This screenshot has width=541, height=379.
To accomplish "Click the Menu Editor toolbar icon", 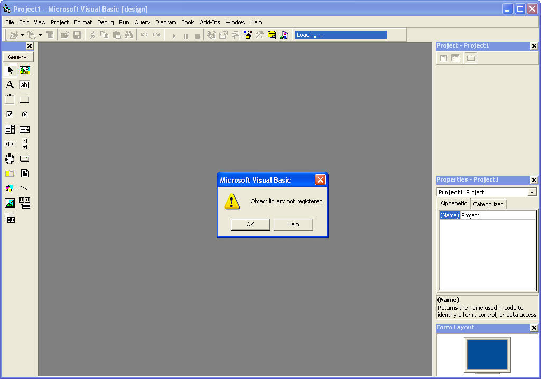I will [x=50, y=35].
